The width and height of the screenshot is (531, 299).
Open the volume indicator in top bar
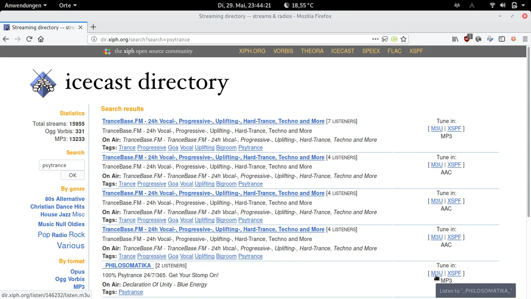click(503, 5)
